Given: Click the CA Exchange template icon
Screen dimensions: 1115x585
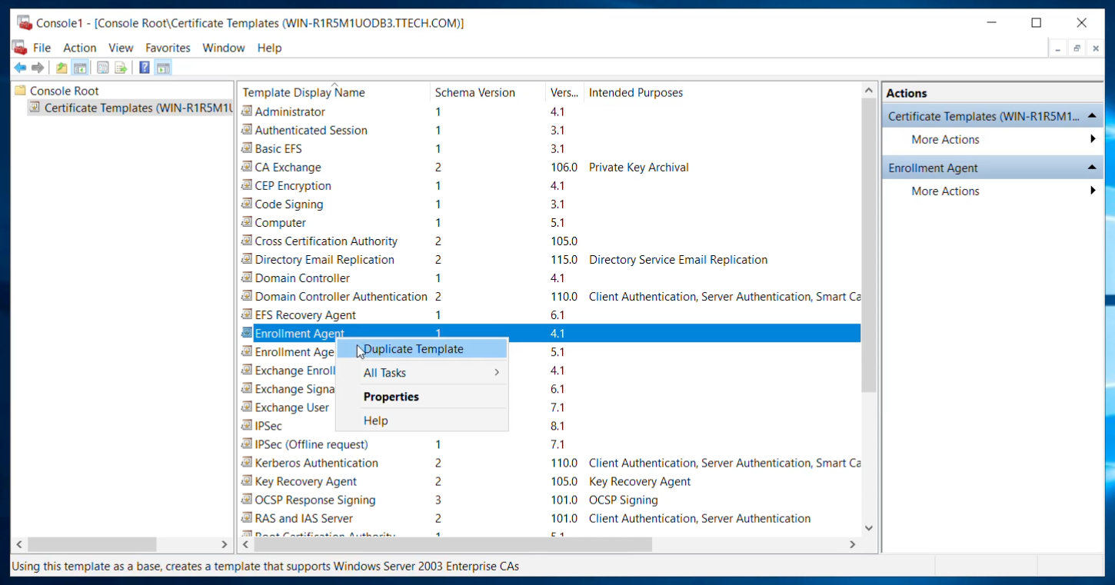Looking at the screenshot, I should tap(247, 166).
